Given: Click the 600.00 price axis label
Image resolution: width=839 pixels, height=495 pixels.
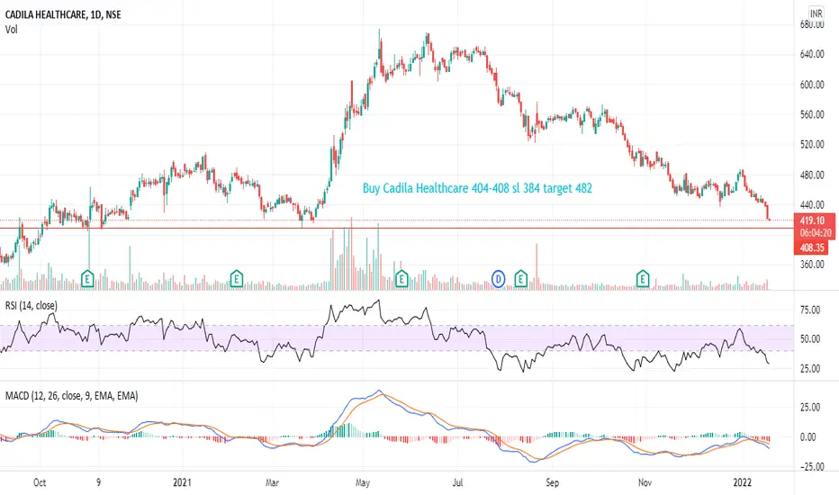Looking at the screenshot, I should pyautogui.click(x=812, y=85).
